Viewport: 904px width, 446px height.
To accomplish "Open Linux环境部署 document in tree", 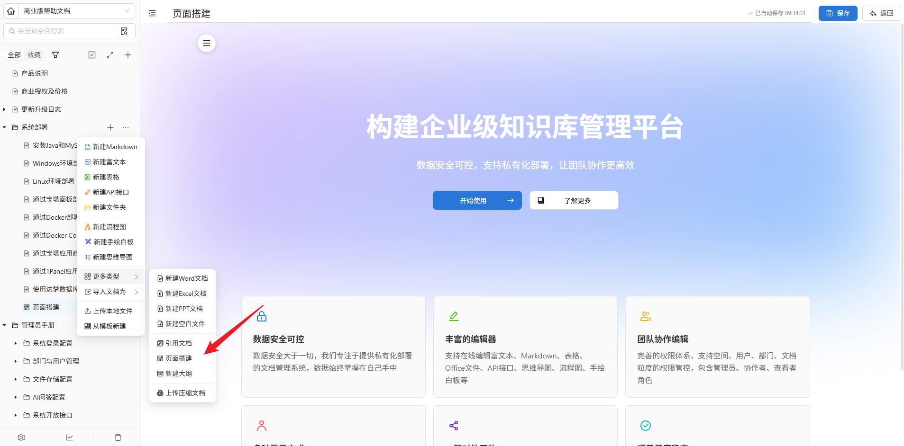I will 53,181.
